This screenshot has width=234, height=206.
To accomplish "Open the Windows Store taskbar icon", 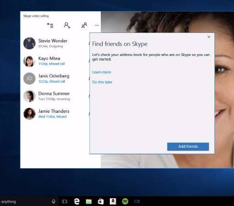I will point(101,202).
